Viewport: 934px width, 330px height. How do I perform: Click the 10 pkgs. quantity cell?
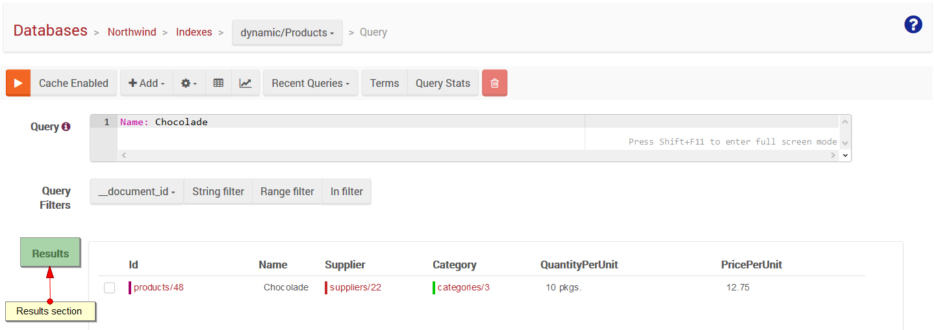[x=563, y=287]
